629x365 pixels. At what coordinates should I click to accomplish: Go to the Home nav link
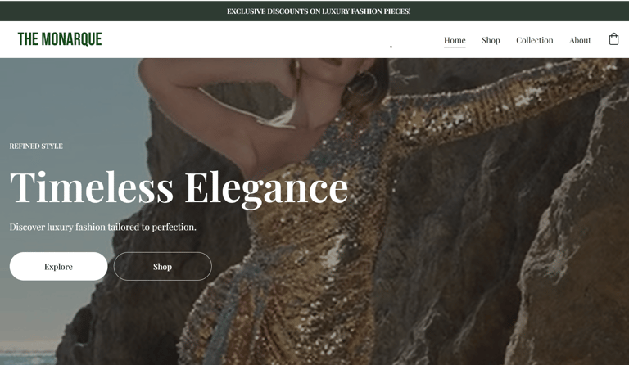455,40
